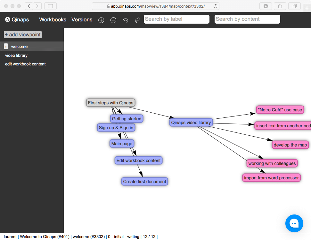Select the Edit workbook content node
The height and width of the screenshot is (240, 311).
[x=138, y=161]
